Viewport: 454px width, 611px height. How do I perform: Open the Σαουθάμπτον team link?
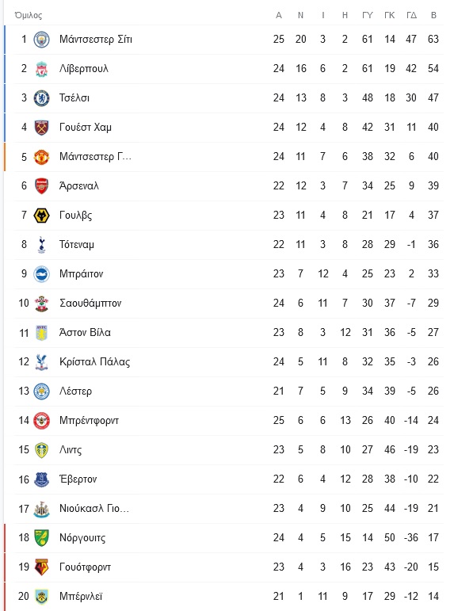point(90,304)
